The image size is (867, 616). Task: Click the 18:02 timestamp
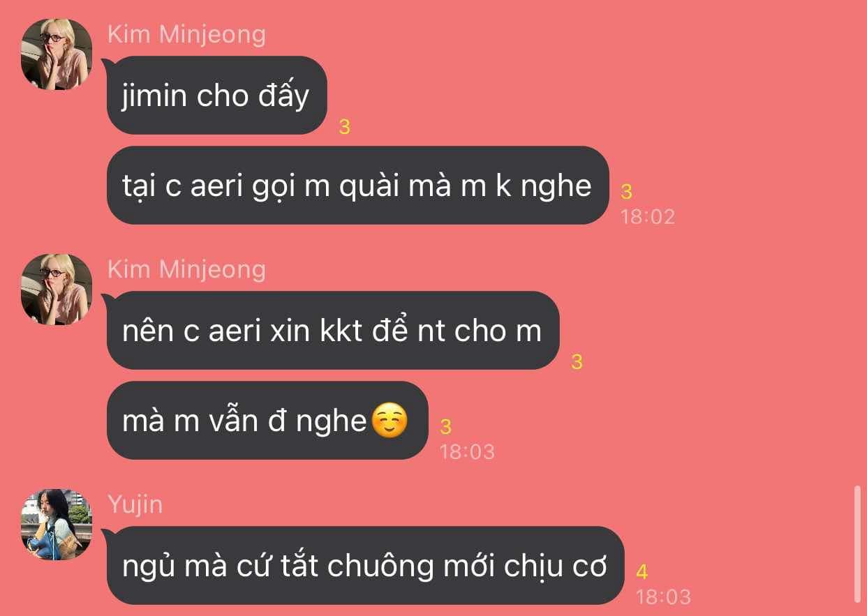click(x=648, y=216)
